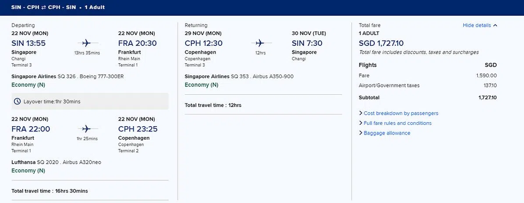Image resolution: width=524 pixels, height=203 pixels.
Task: Click the Hide details link
Action: 476,25
